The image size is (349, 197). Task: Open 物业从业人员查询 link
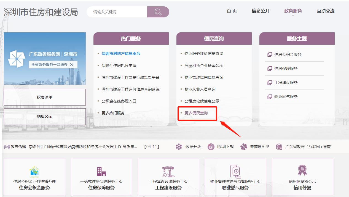tap(200, 89)
